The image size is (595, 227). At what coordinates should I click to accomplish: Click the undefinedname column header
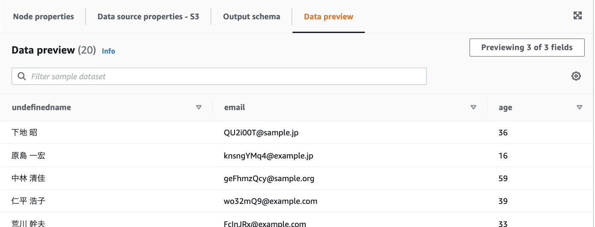pyautogui.click(x=42, y=108)
